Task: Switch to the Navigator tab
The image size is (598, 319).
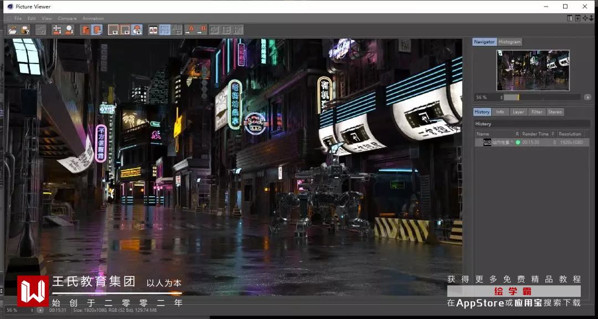Action: pos(484,42)
